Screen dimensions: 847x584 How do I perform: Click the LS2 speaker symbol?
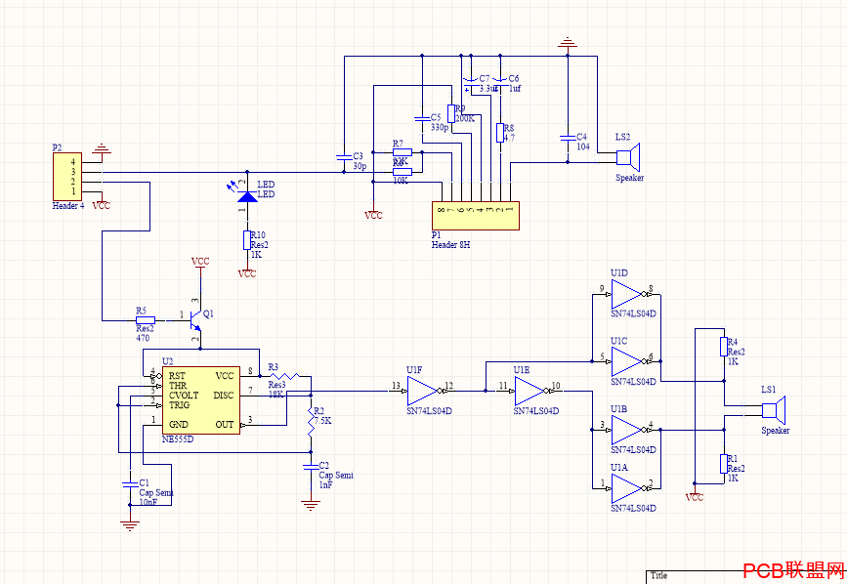[x=628, y=157]
